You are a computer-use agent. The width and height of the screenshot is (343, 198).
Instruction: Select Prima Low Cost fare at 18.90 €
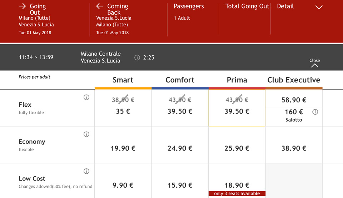(x=237, y=185)
